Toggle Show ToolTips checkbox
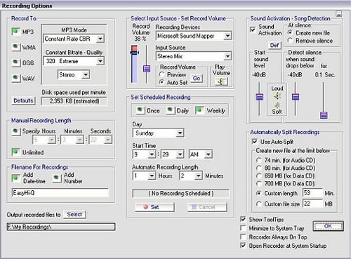The width and height of the screenshot is (351, 259). (244, 220)
